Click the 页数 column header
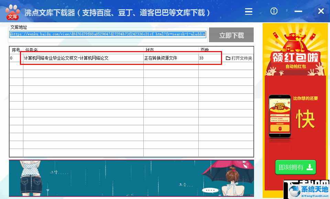 (204, 50)
